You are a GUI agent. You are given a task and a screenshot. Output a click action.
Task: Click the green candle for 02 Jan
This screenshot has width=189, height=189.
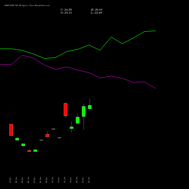(x=17, y=139)
